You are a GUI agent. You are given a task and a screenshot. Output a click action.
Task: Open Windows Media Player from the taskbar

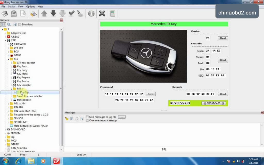(x=43, y=161)
